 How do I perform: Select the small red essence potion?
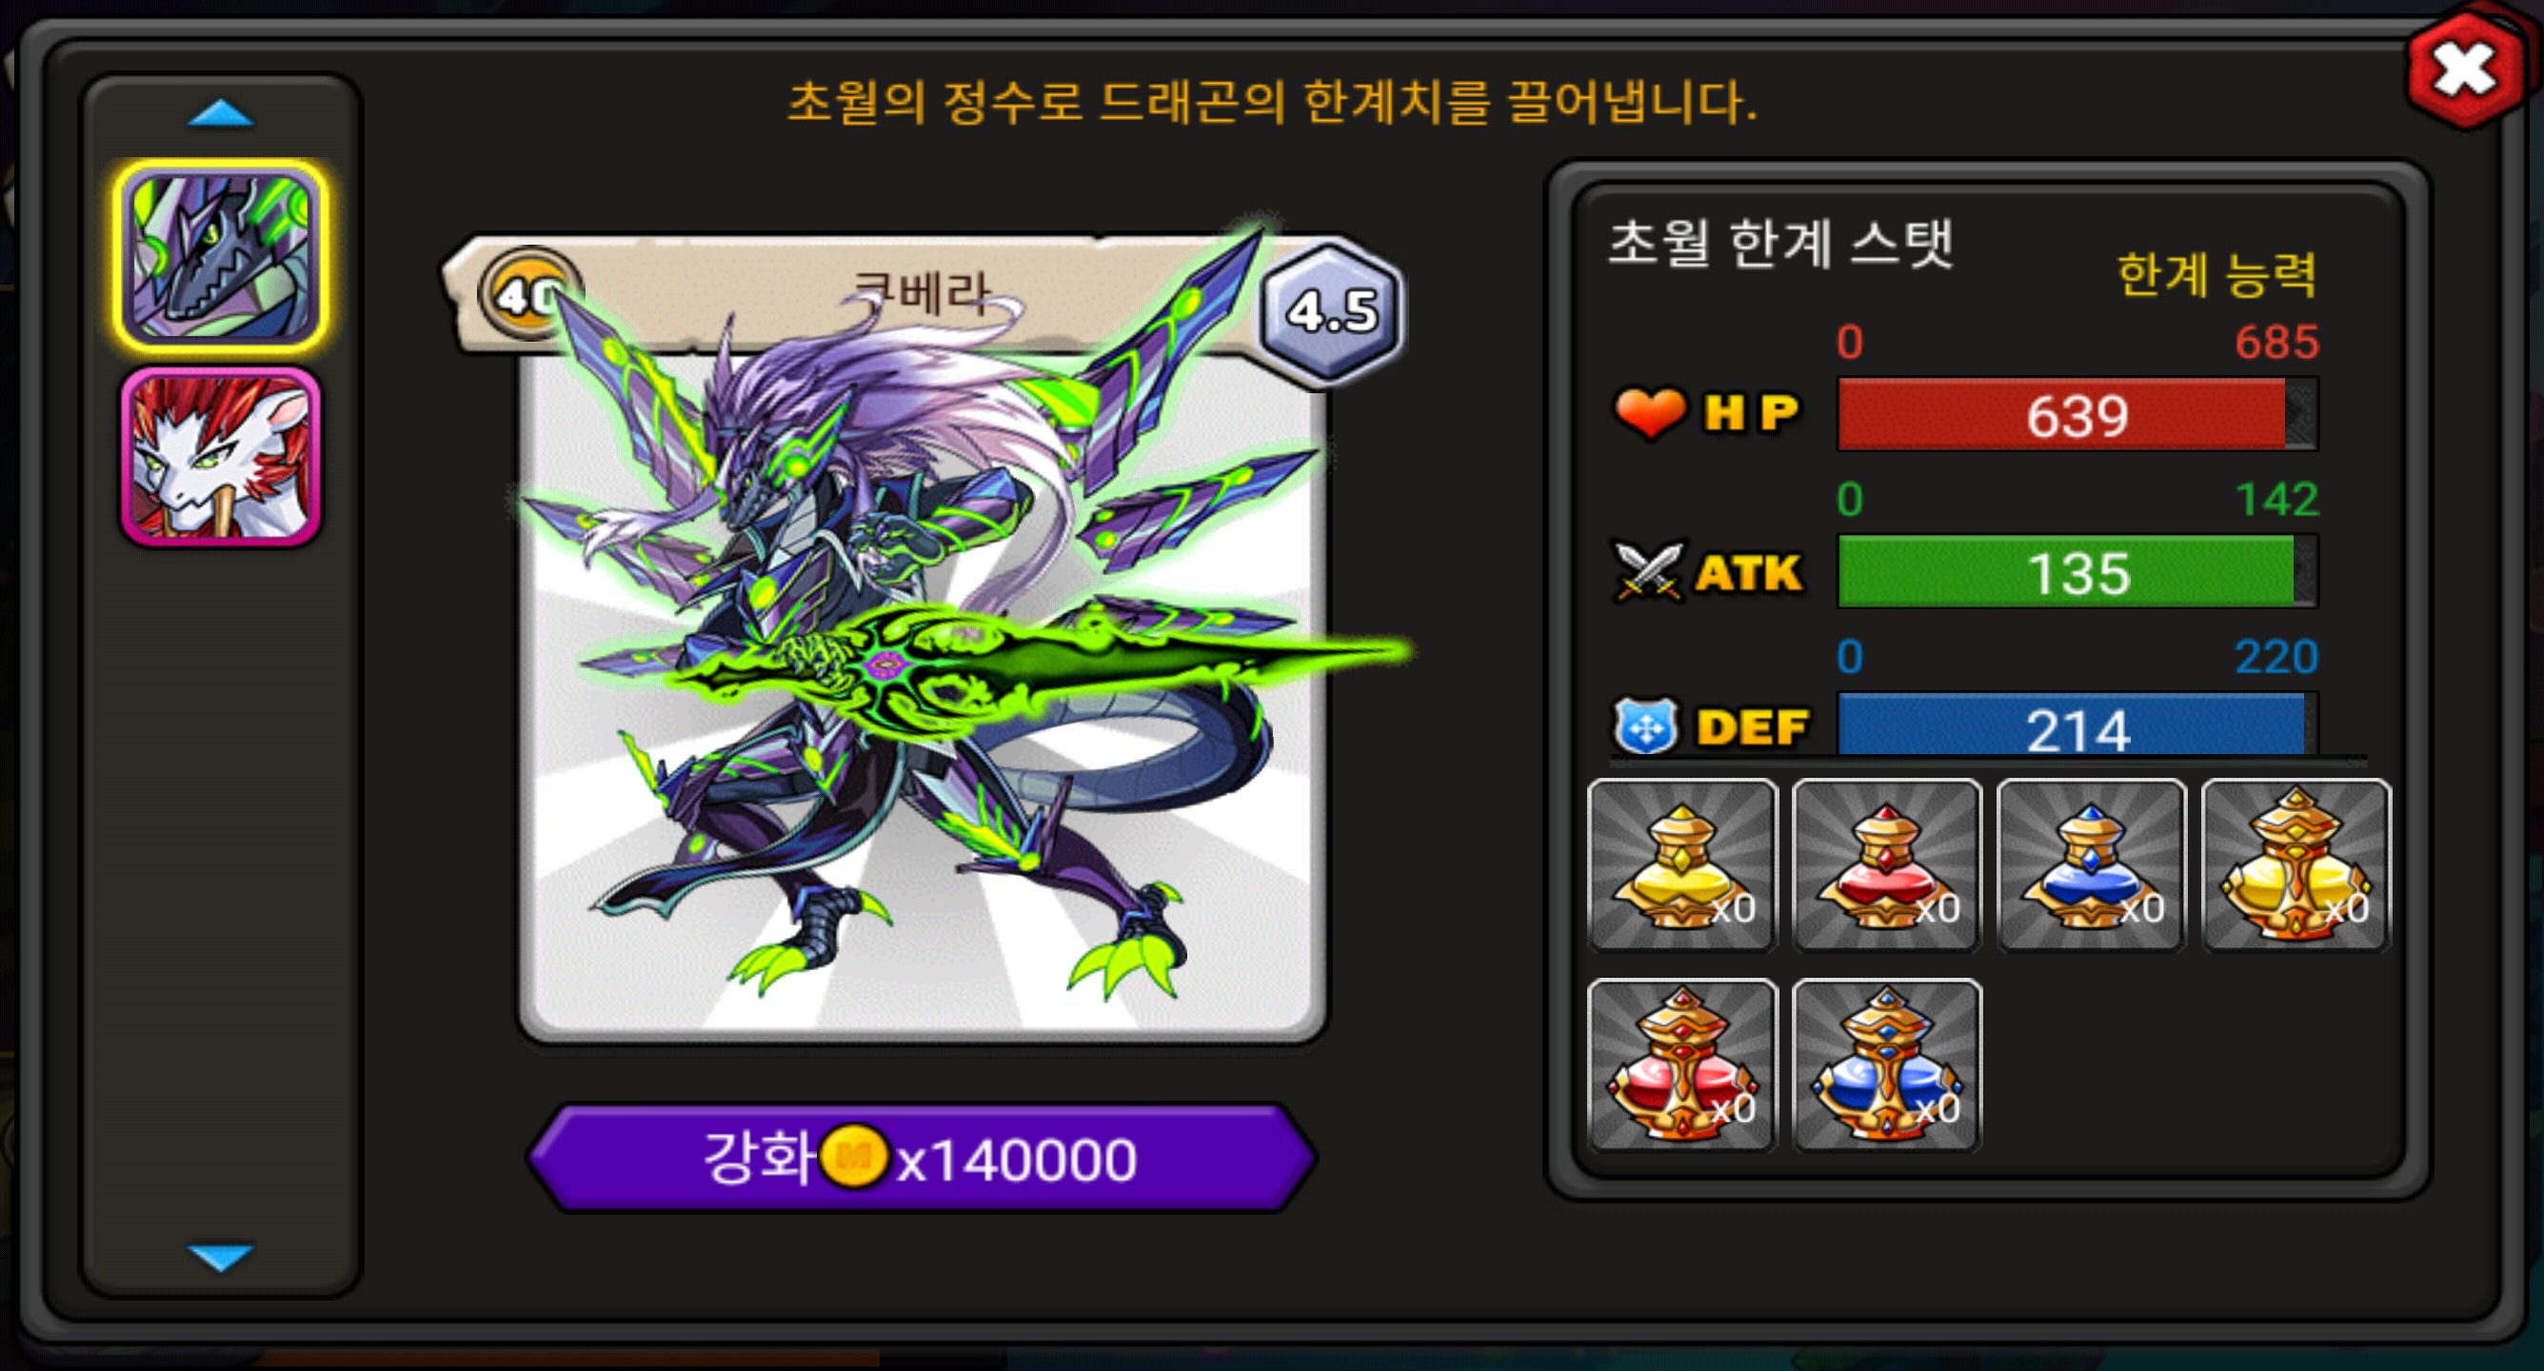click(x=1886, y=864)
